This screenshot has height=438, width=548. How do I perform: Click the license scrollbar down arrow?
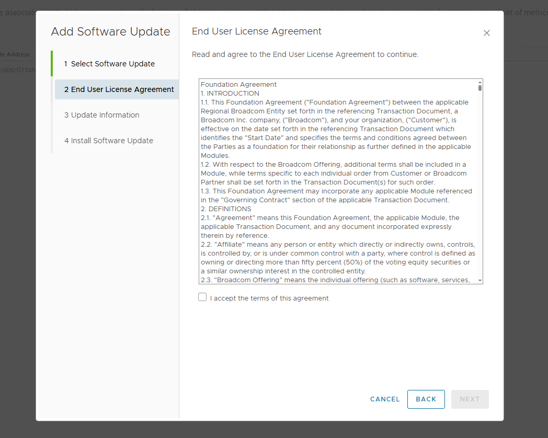pyautogui.click(x=480, y=281)
